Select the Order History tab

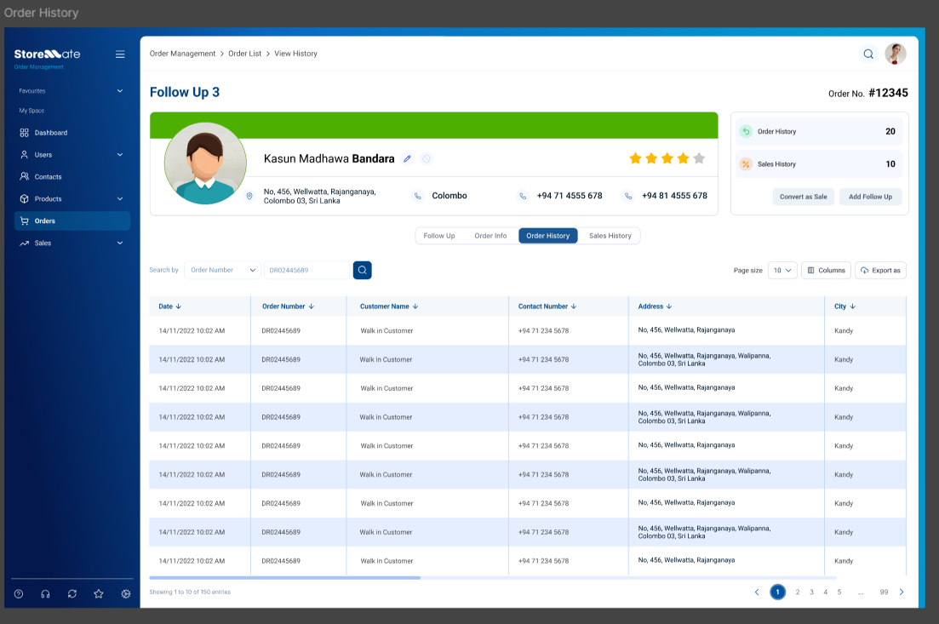pos(548,236)
